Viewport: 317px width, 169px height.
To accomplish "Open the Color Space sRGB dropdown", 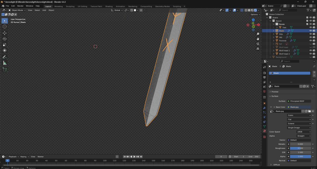I will [299, 132].
